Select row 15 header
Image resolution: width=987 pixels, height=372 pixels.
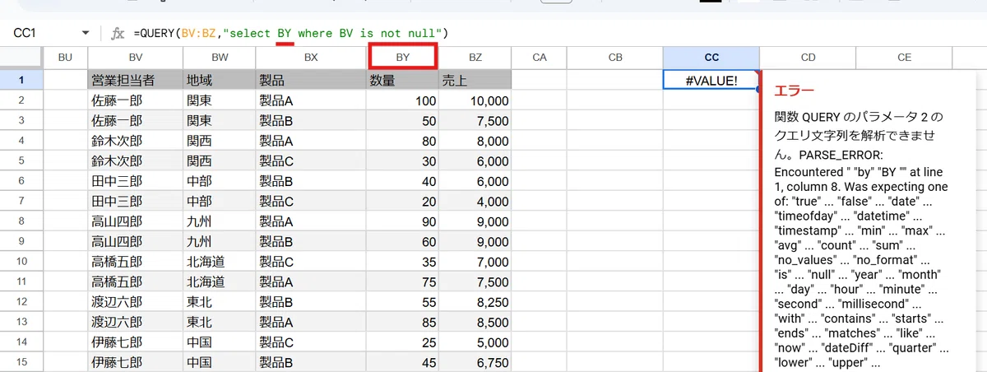21,361
